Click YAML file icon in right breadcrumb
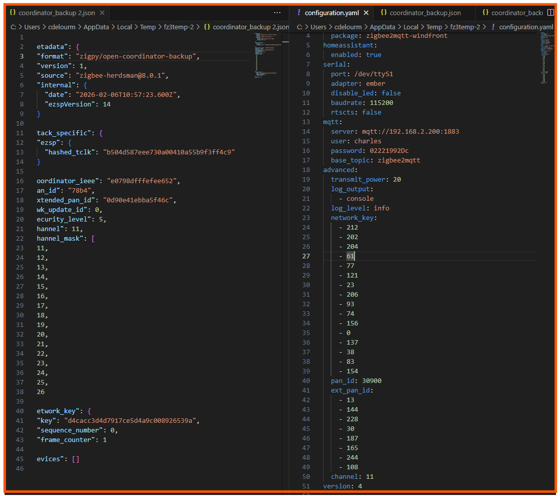 pos(493,27)
